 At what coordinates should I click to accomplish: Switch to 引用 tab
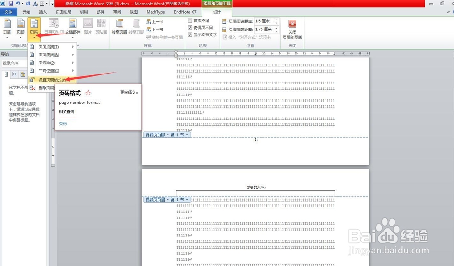[84, 12]
